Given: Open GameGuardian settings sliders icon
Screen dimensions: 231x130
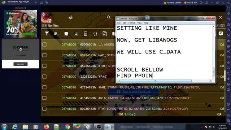Looking at the screenshot, I should (71, 17).
